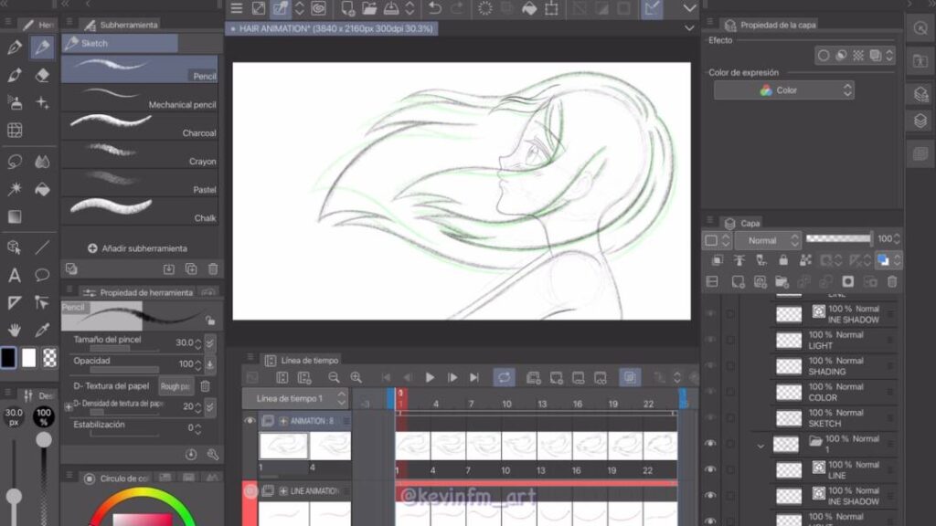Select the Fill bucket tool
The width and height of the screenshot is (936, 526).
(x=42, y=190)
